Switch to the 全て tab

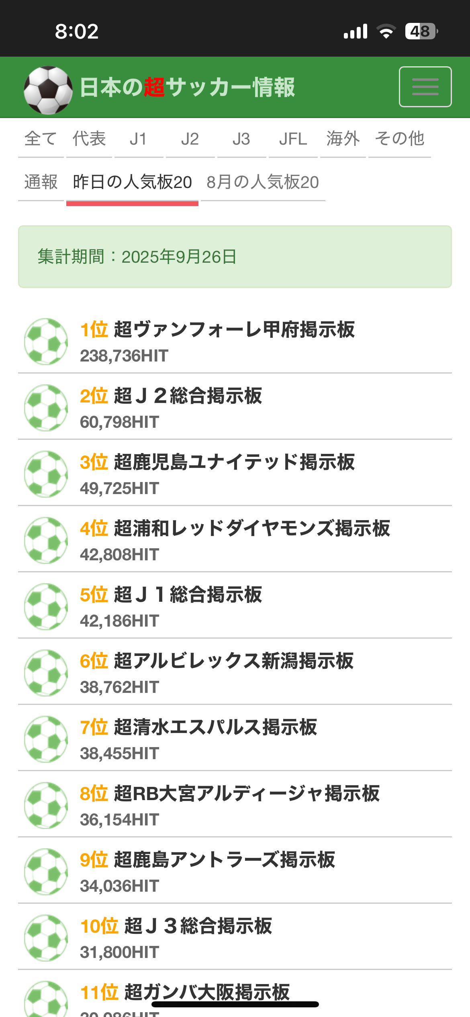point(41,139)
